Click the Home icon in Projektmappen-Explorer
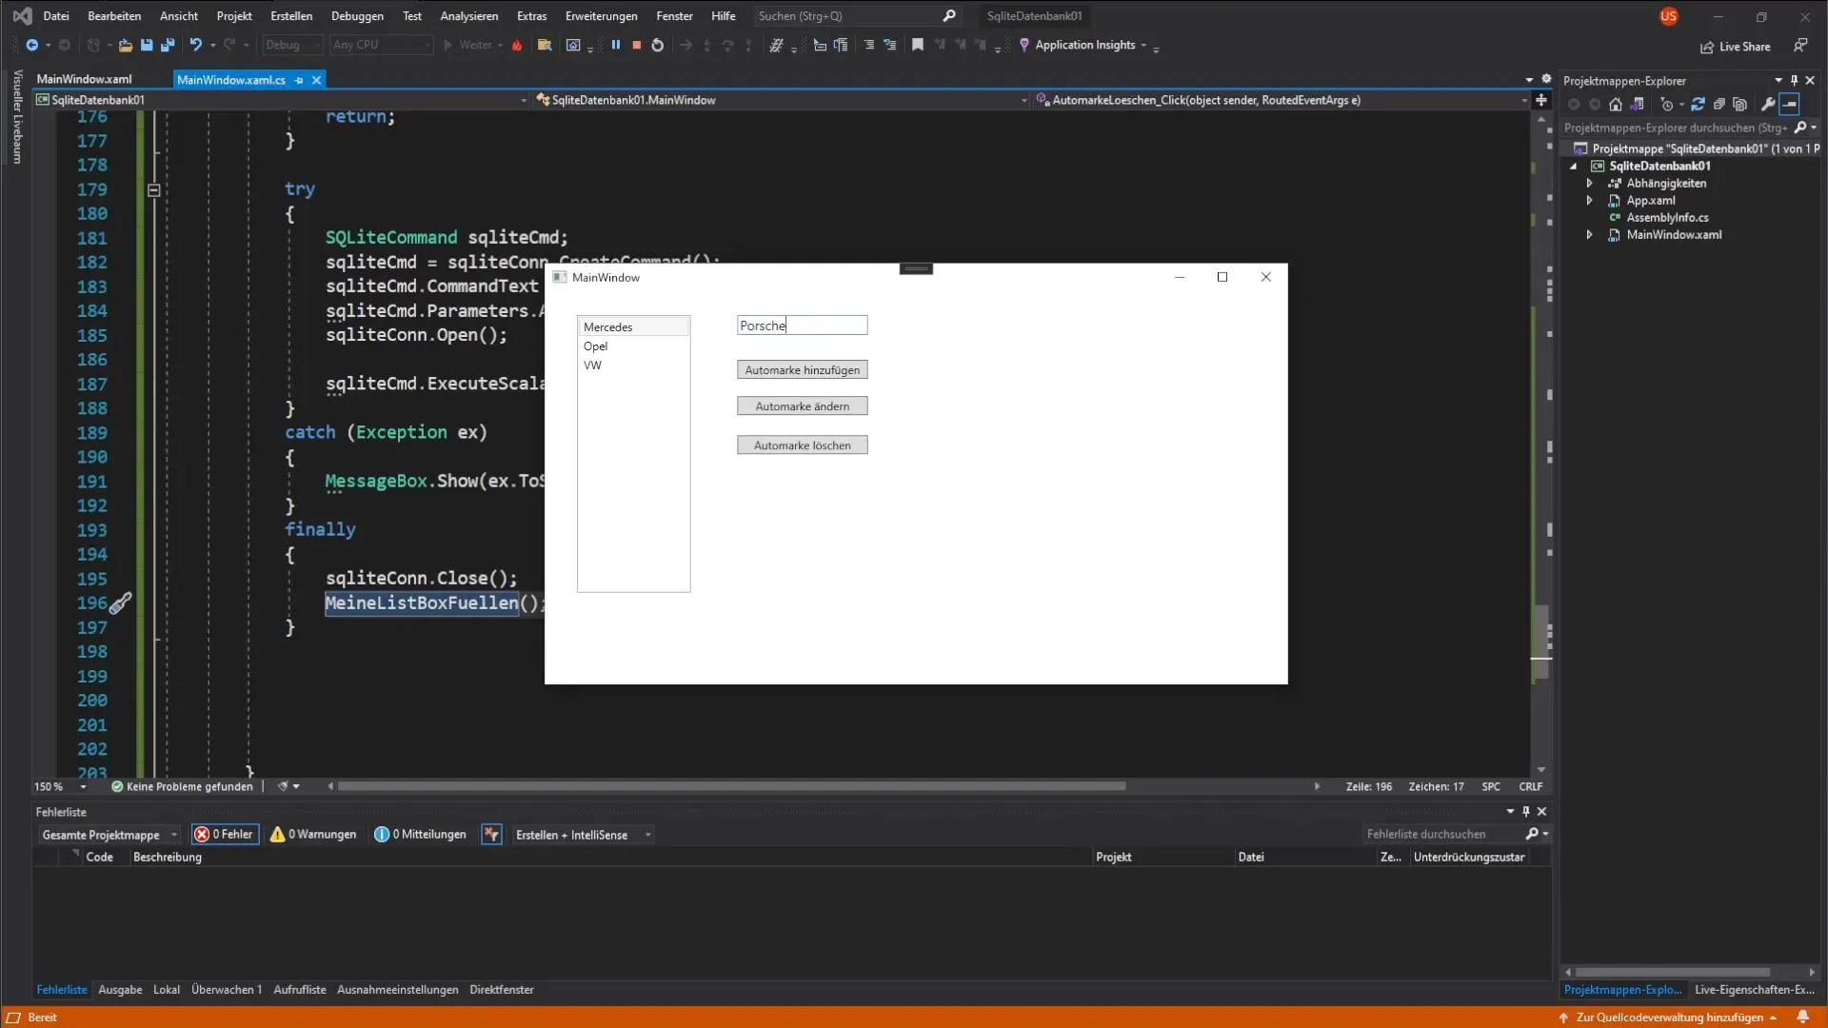Screen dimensions: 1828x1028 click(x=1616, y=105)
